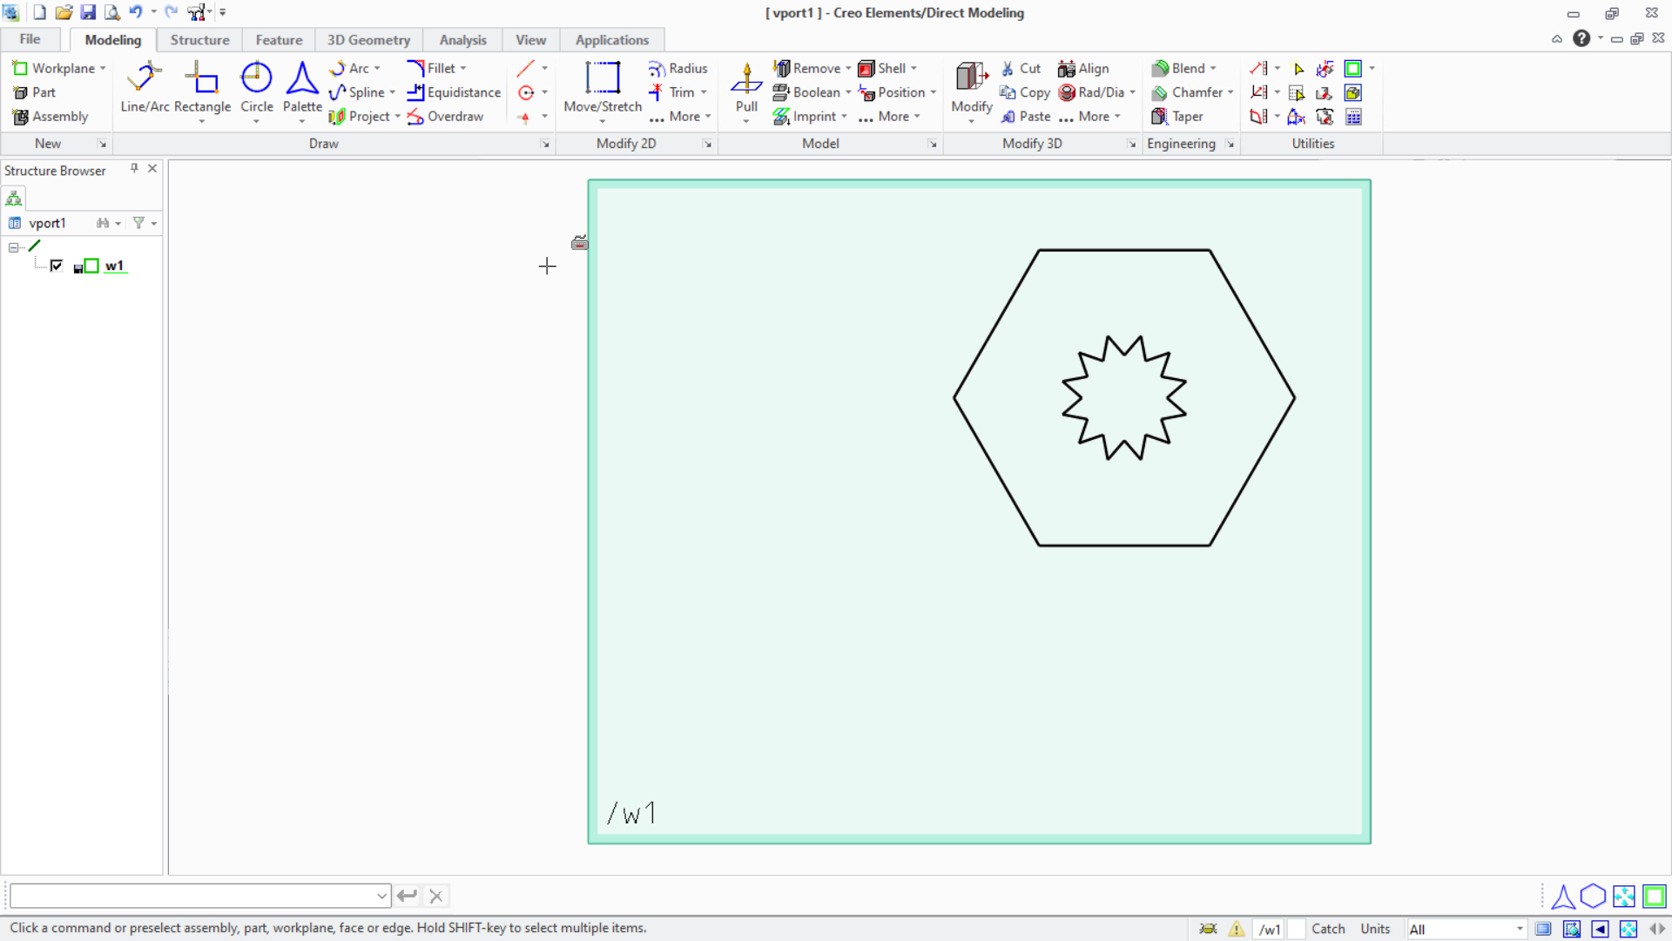Click the Units button in status bar
The height and width of the screenshot is (941, 1672).
tap(1375, 929)
